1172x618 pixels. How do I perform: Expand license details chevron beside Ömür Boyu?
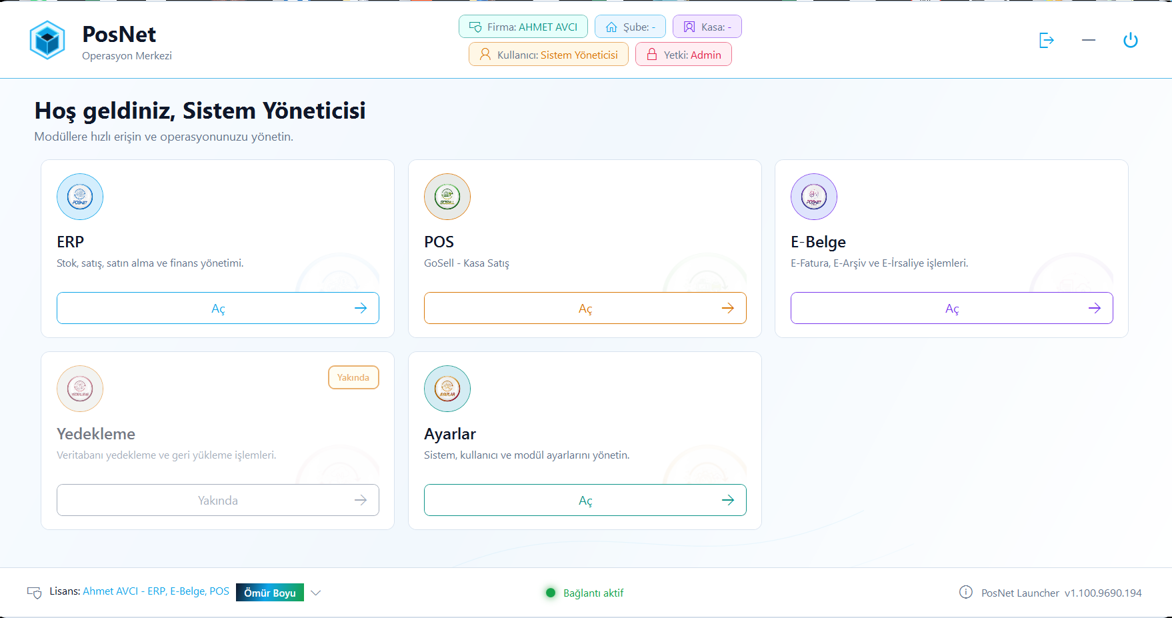tap(316, 593)
